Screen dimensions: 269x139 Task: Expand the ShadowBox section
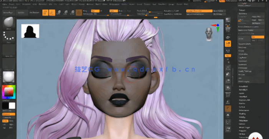(243, 54)
